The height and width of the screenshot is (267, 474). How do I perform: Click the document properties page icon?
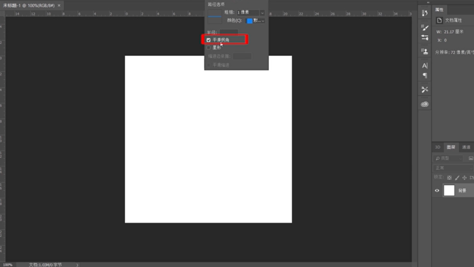(439, 20)
